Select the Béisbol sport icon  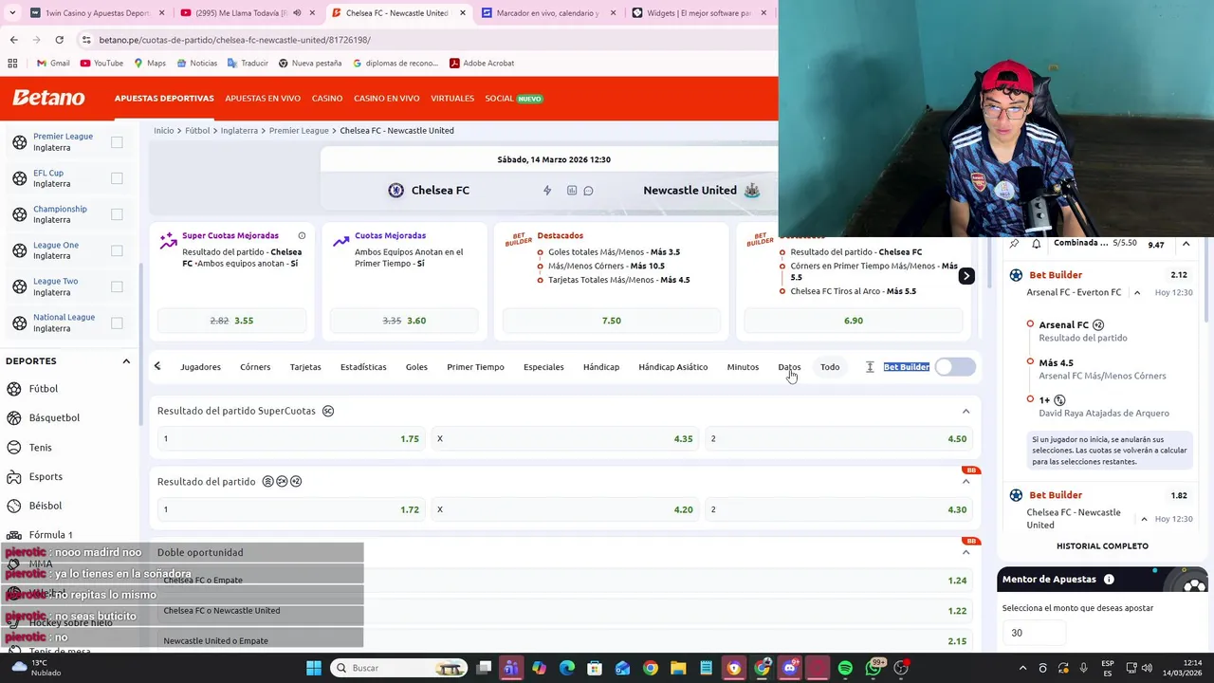pos(14,506)
